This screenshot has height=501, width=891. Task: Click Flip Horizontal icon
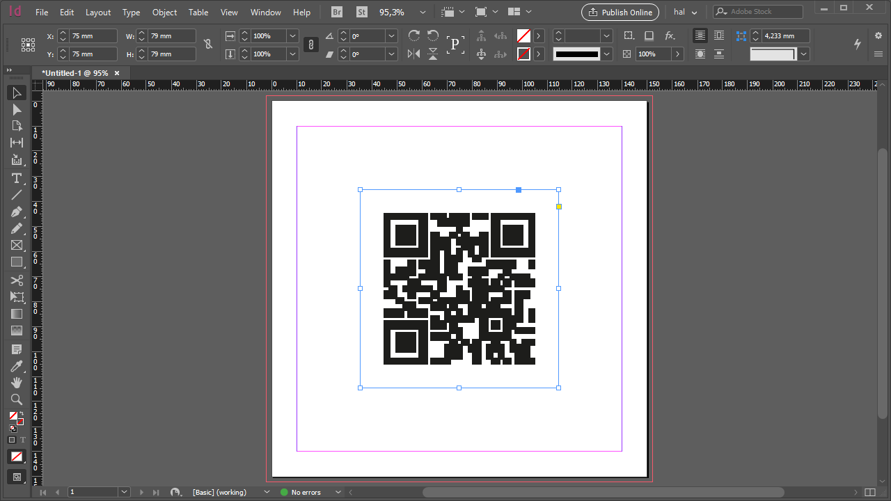click(x=414, y=54)
